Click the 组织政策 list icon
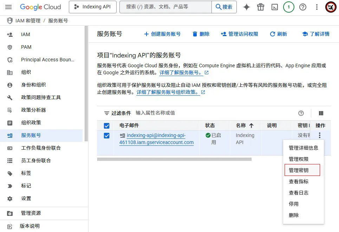339x232 pixels. click(x=10, y=123)
